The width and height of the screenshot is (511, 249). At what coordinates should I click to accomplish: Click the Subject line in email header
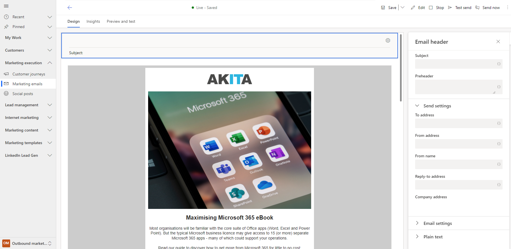click(x=76, y=53)
